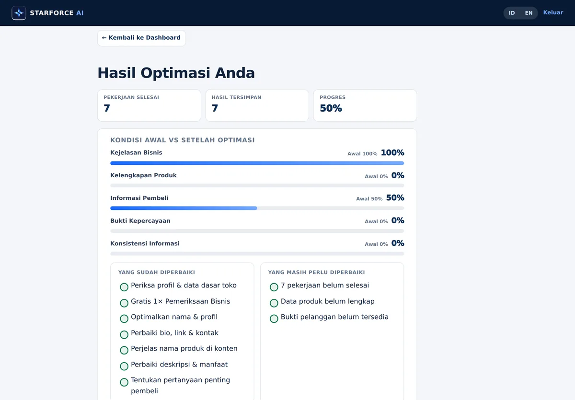Select the Bukti Kepercayaan label
This screenshot has width=575, height=400.
click(140, 221)
